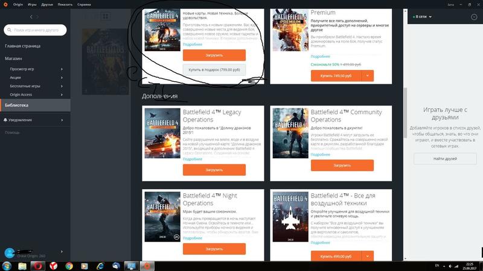Click the circled chevron icon in the friends panel
This screenshot has height=271, width=483.
(x=474, y=17)
